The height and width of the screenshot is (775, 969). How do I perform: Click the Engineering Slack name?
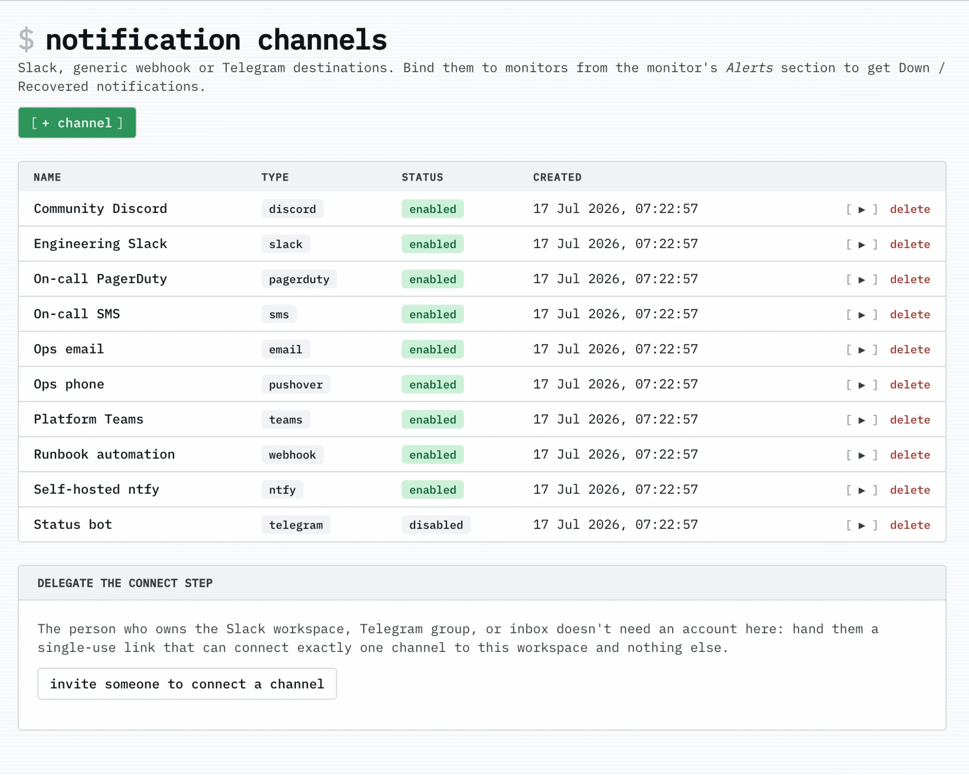[101, 244]
